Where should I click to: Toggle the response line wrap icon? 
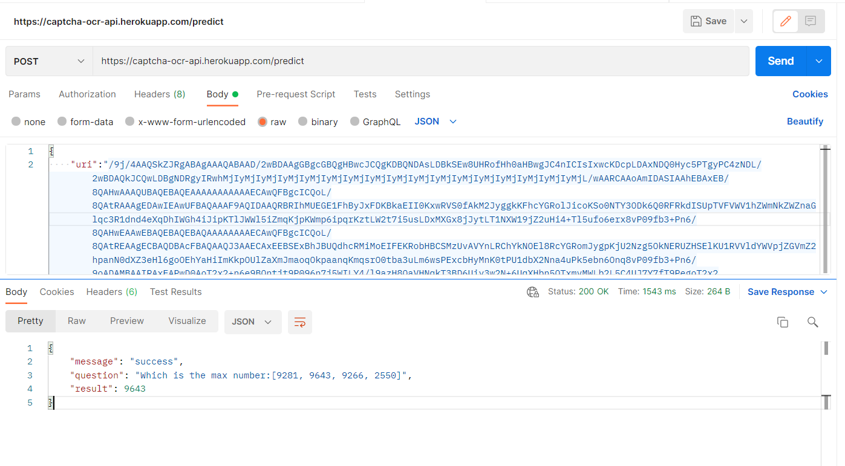(300, 322)
